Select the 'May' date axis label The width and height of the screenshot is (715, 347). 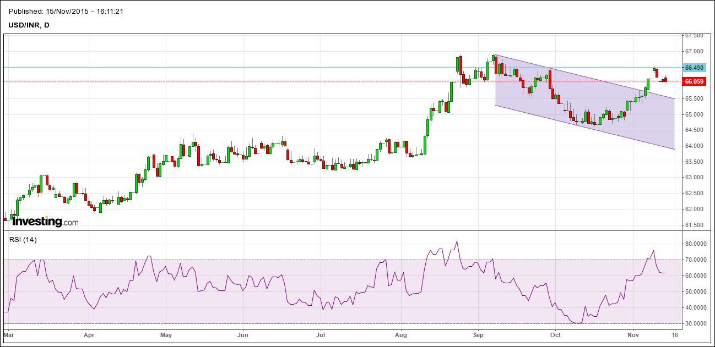tap(166, 334)
